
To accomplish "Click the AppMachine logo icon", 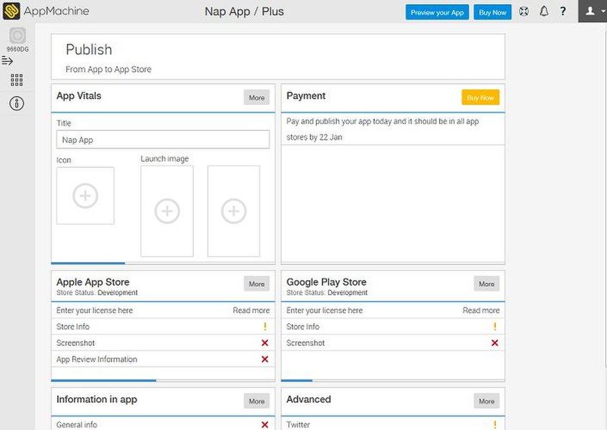I will point(12,12).
